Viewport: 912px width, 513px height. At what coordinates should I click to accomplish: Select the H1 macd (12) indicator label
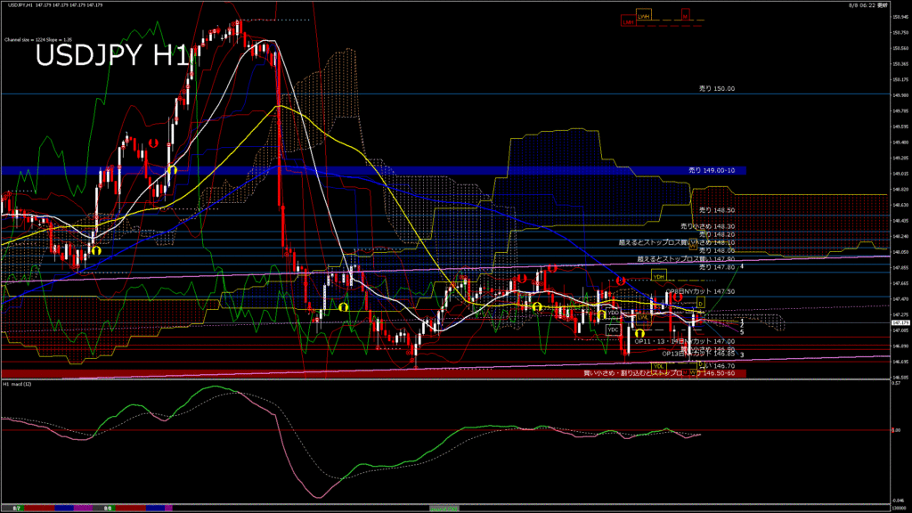[x=18, y=384]
